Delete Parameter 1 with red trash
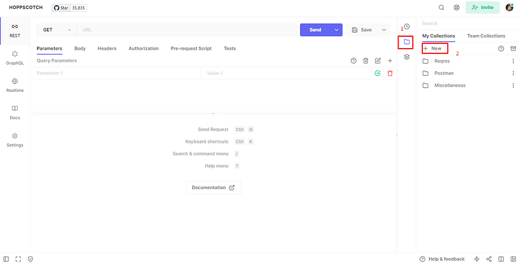Viewport: 519px width, 265px height. coord(390,73)
